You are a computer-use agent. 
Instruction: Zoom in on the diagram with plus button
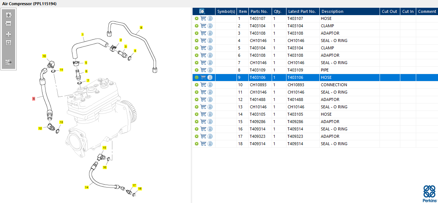pyautogui.click(x=9, y=15)
